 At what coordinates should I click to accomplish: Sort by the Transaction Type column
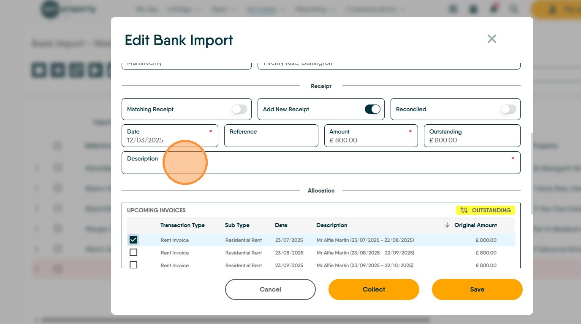point(182,225)
